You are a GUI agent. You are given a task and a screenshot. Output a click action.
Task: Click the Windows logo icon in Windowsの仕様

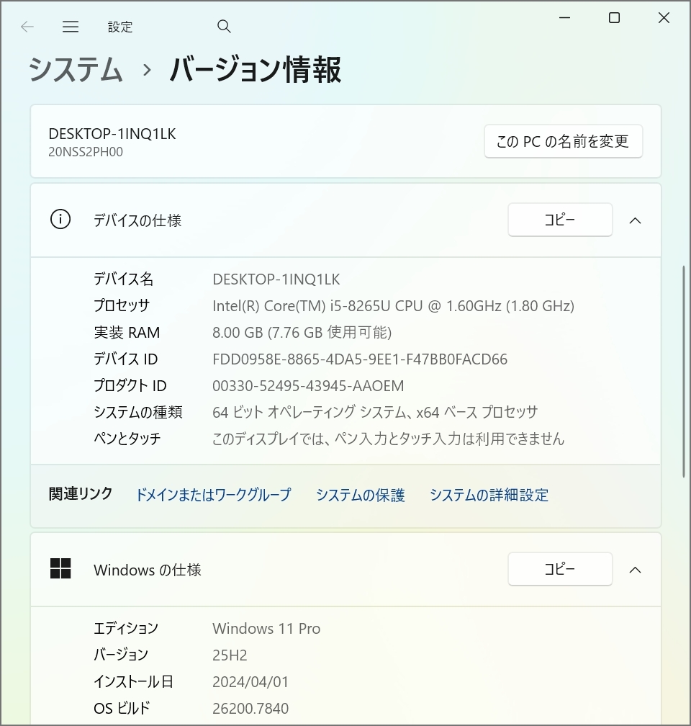[x=60, y=569]
